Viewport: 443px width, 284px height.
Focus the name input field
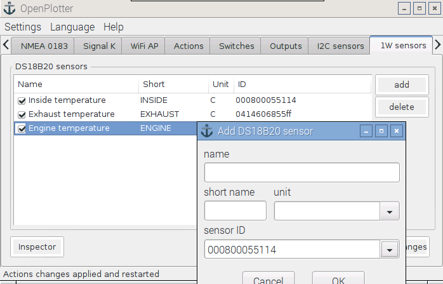point(301,173)
